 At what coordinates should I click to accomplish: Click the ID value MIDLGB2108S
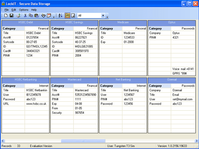[x=84, y=46]
